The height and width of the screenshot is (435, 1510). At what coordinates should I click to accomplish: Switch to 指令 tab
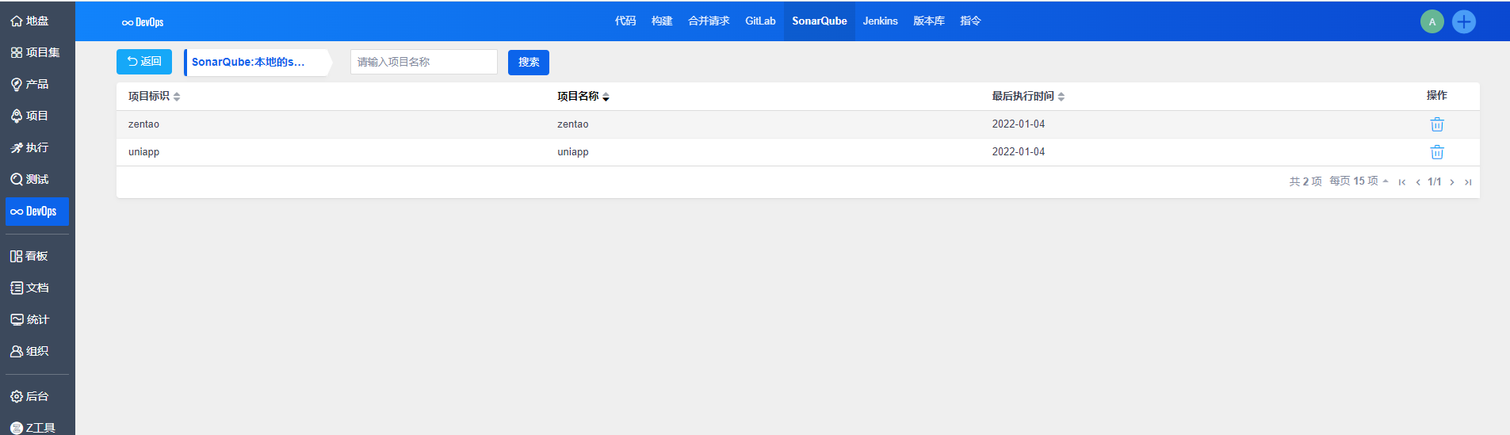(970, 21)
